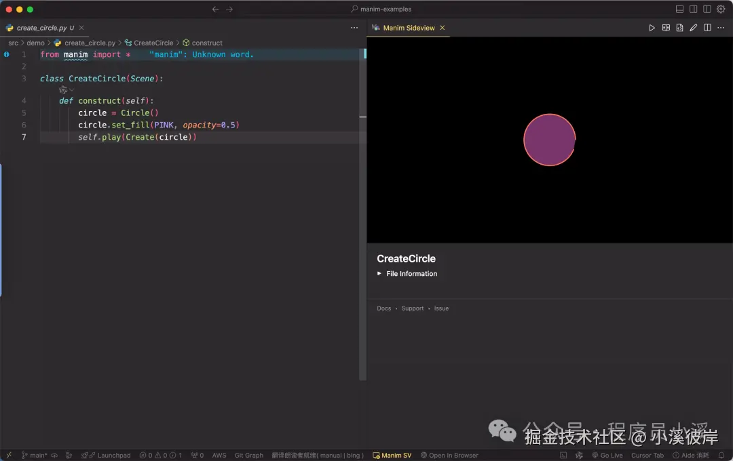Click the construct method breadcrumb
The width and height of the screenshot is (733, 461).
(x=207, y=43)
